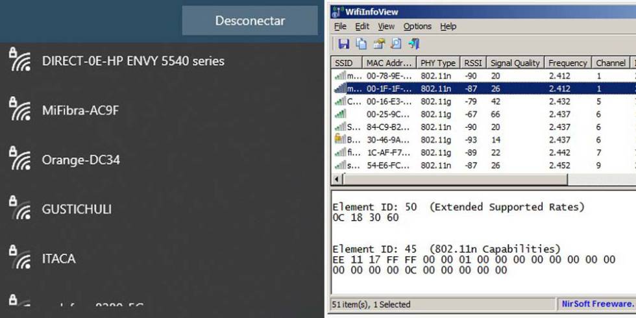Screen dimensions: 636x318
Task: Click the Channel value 9
Action: coord(598,165)
